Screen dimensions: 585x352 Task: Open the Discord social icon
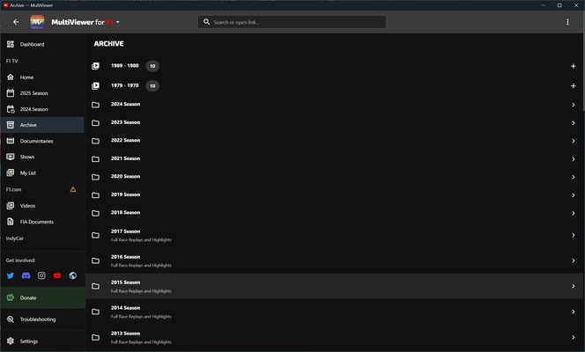(26, 275)
